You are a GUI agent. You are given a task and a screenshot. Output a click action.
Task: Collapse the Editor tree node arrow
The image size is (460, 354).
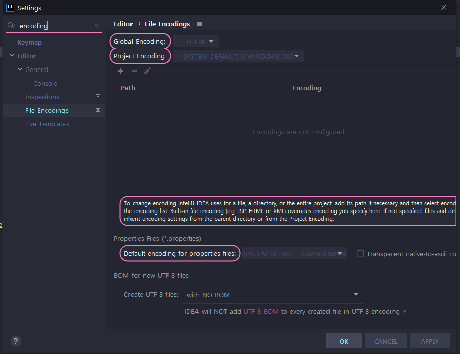(x=12, y=56)
